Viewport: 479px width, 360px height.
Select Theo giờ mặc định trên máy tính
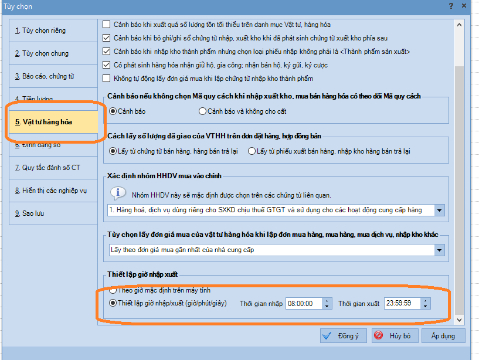click(113, 290)
